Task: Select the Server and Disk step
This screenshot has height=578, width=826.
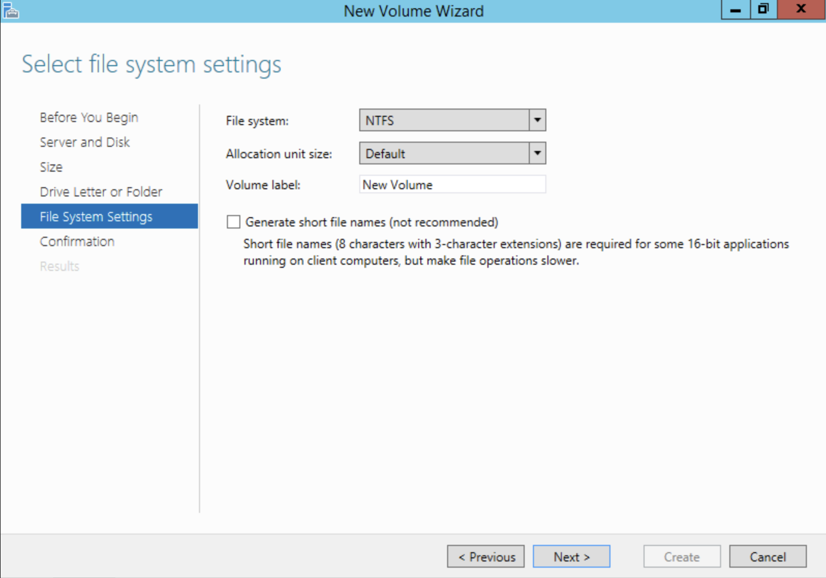Action: [85, 142]
